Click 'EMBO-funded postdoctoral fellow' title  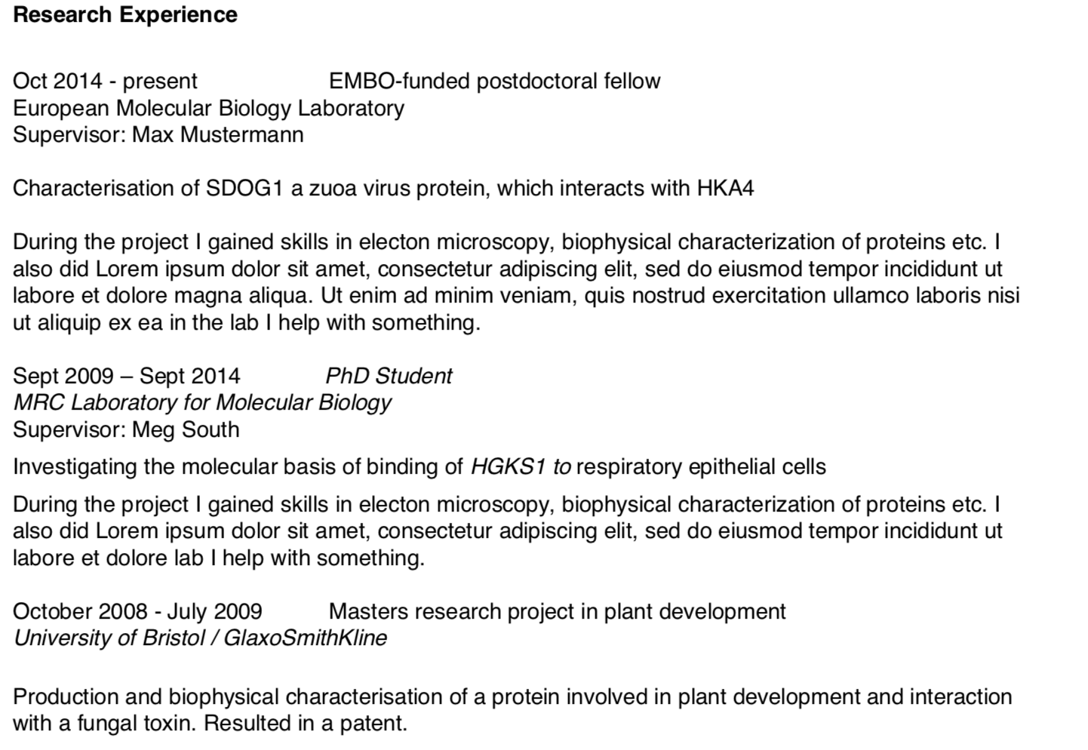click(494, 81)
